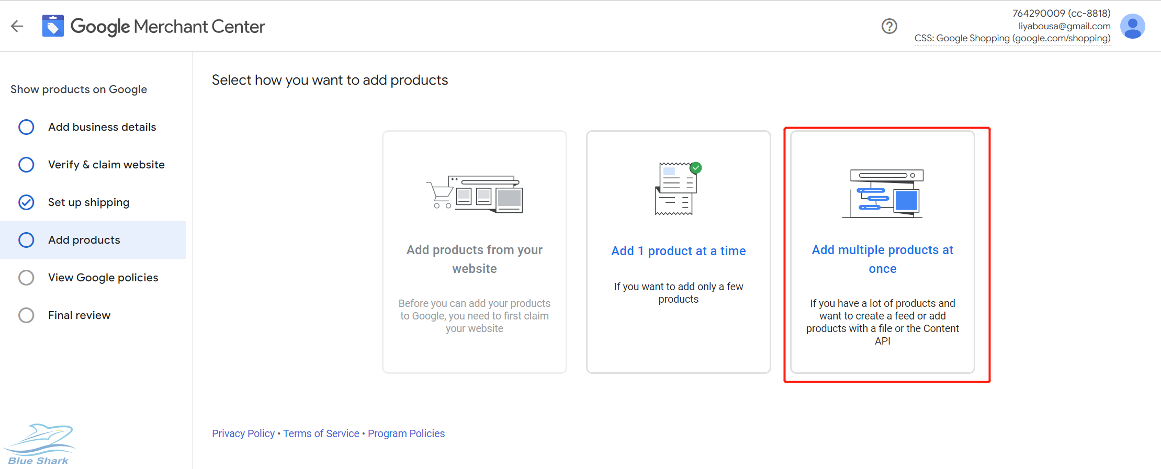Select the Final review step circle
The height and width of the screenshot is (469, 1161).
tap(26, 315)
